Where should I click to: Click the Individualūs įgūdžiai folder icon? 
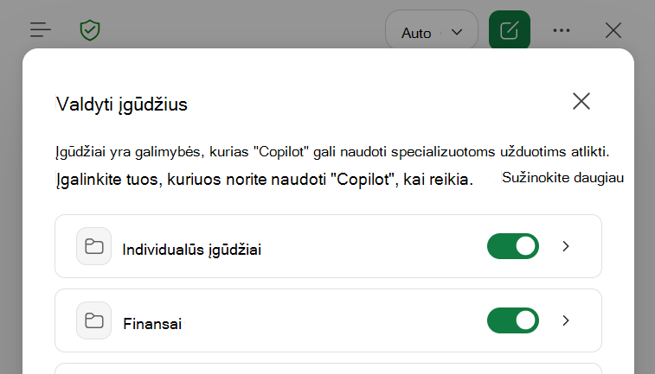94,246
